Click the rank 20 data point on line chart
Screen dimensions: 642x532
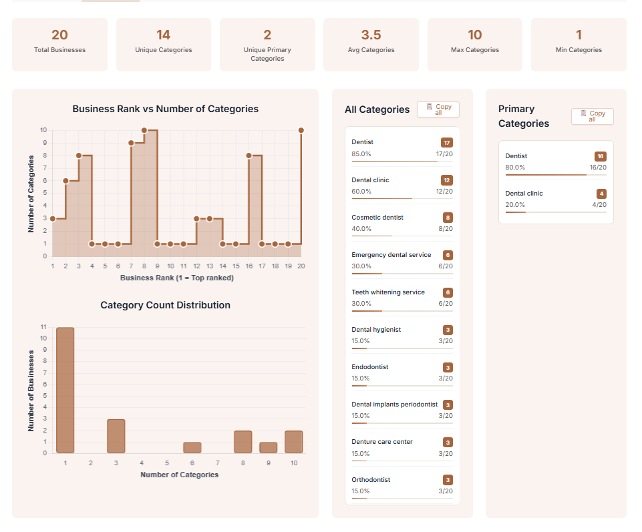tap(301, 130)
